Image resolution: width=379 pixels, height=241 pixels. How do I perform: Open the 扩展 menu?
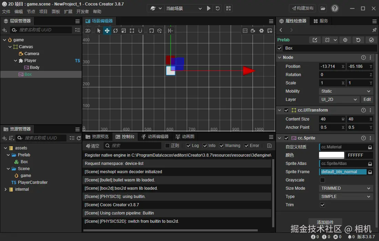tap(68, 12)
